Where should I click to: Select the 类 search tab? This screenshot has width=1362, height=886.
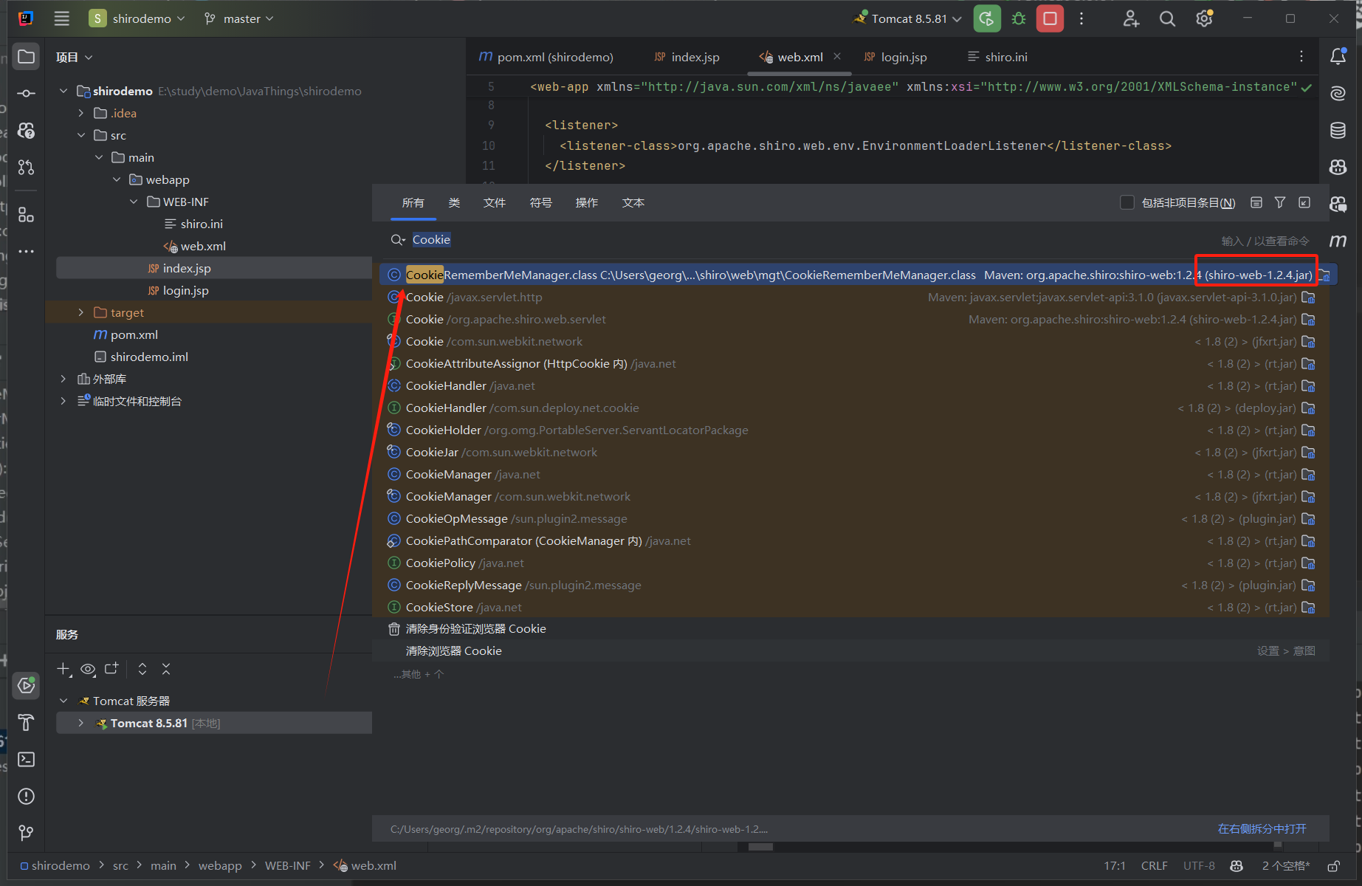(x=454, y=202)
